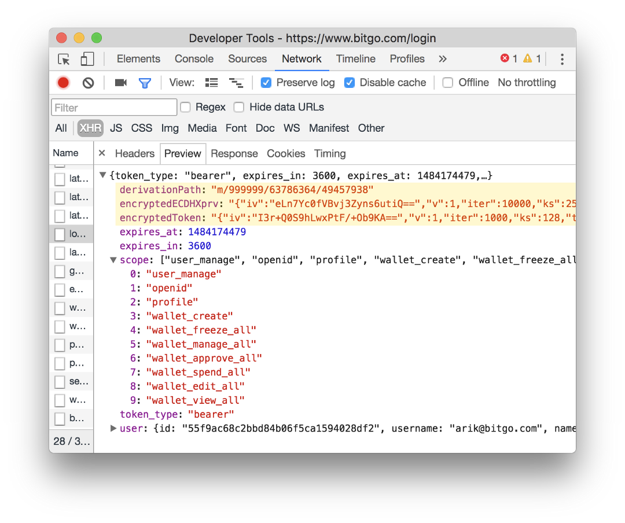
Task: Switch to the Response tab
Action: [234, 153]
